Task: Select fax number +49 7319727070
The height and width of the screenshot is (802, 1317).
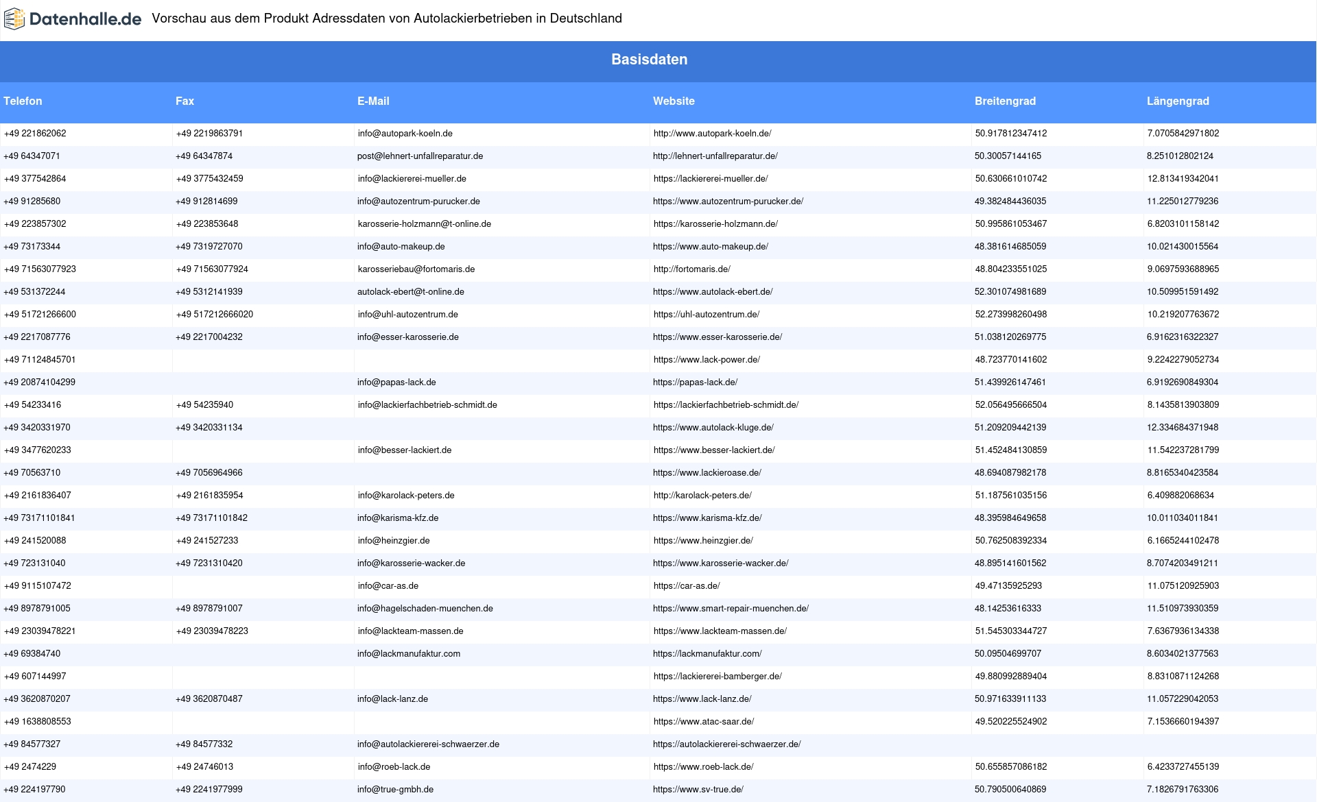Action: [209, 247]
